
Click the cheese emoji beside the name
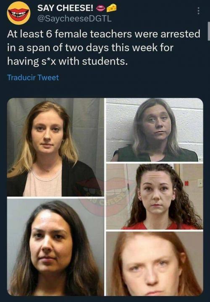(x=112, y=8)
